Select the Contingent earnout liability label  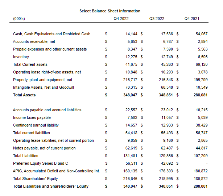36,125
